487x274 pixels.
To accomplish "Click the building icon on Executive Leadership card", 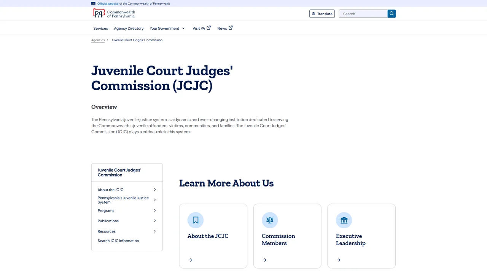I will pos(344,220).
